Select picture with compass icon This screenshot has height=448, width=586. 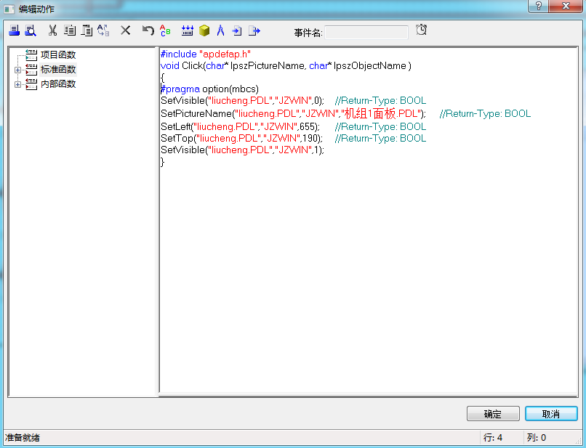(220, 30)
